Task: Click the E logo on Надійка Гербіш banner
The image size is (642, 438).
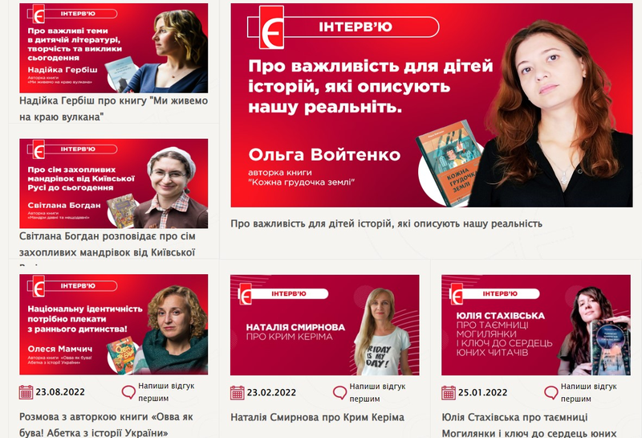Action: pyautogui.click(x=39, y=14)
